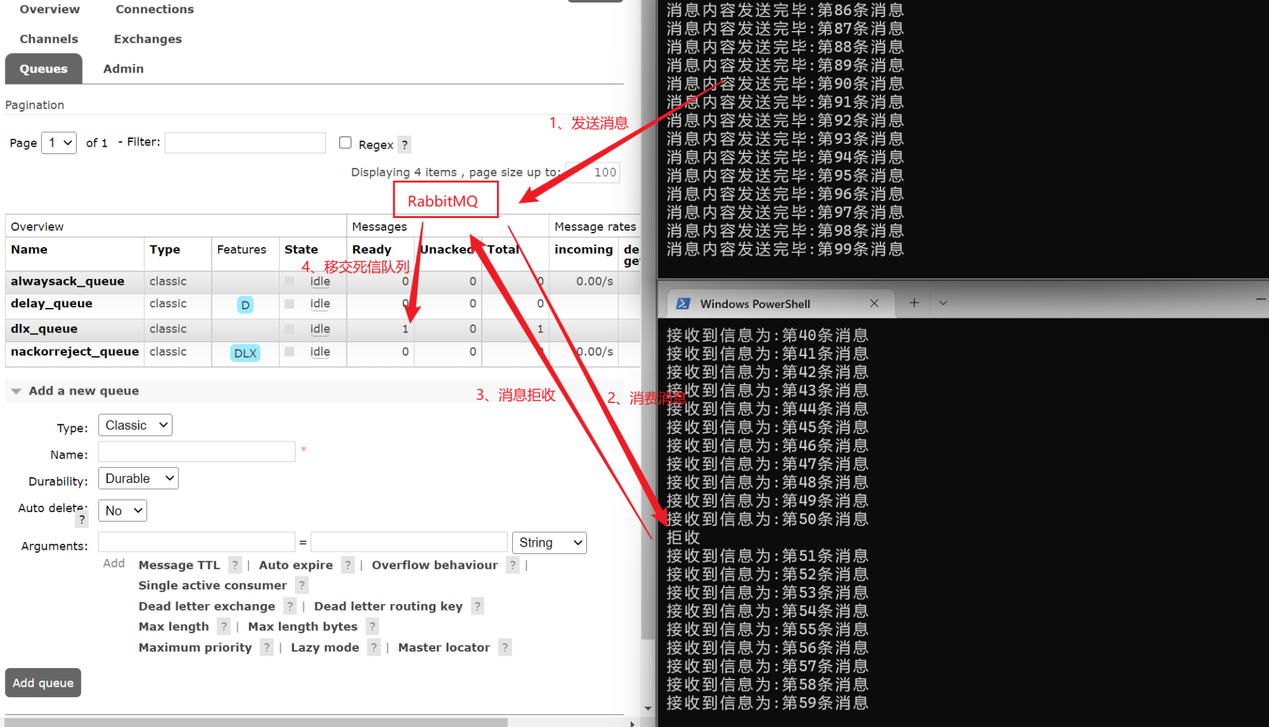Click the Queues tab in RabbitMQ
1269x727 pixels.
(x=46, y=69)
